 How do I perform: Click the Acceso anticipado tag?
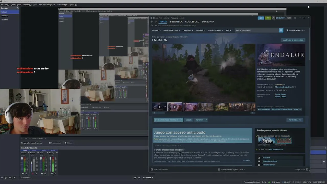point(264,109)
